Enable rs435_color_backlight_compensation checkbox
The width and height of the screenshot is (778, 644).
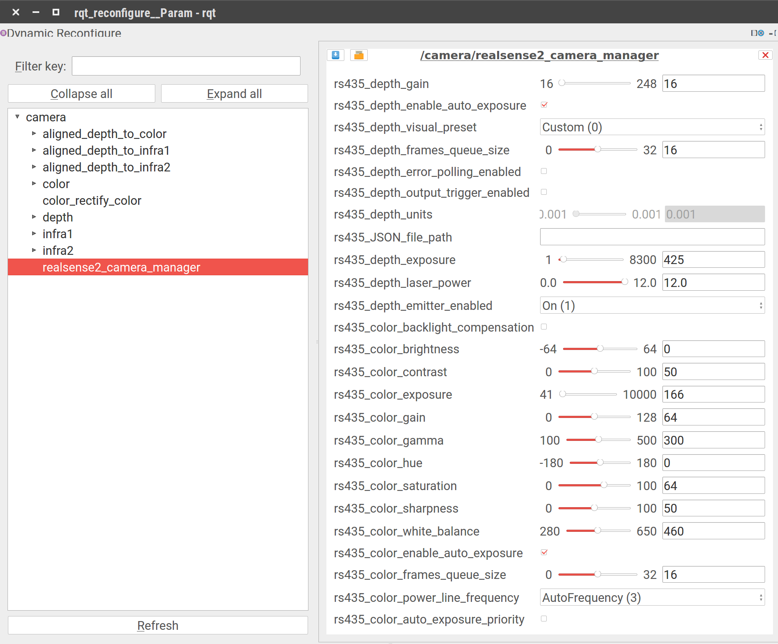544,327
